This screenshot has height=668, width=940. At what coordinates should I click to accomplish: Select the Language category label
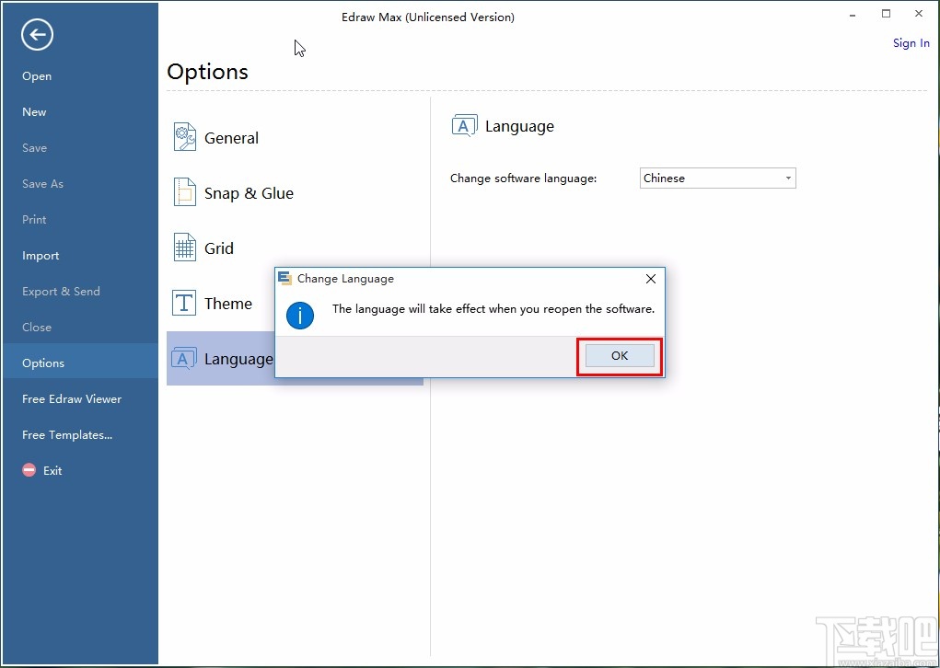pyautogui.click(x=238, y=359)
